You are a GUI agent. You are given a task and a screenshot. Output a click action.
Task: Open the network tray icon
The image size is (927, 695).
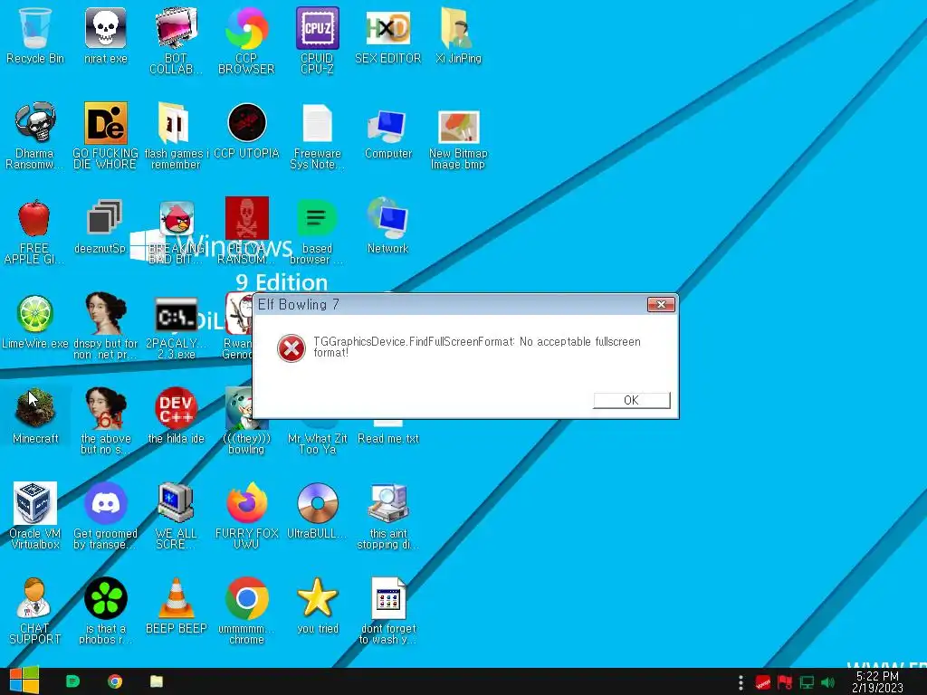(807, 682)
